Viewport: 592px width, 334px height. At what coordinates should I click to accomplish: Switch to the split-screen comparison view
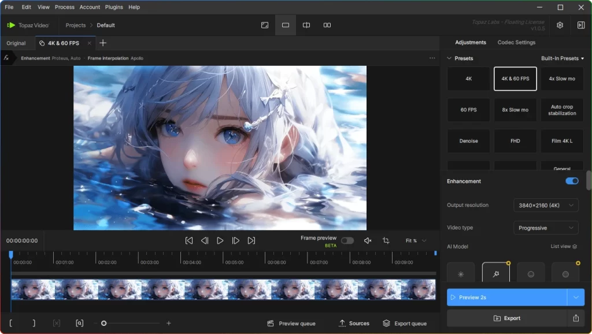[306, 25]
